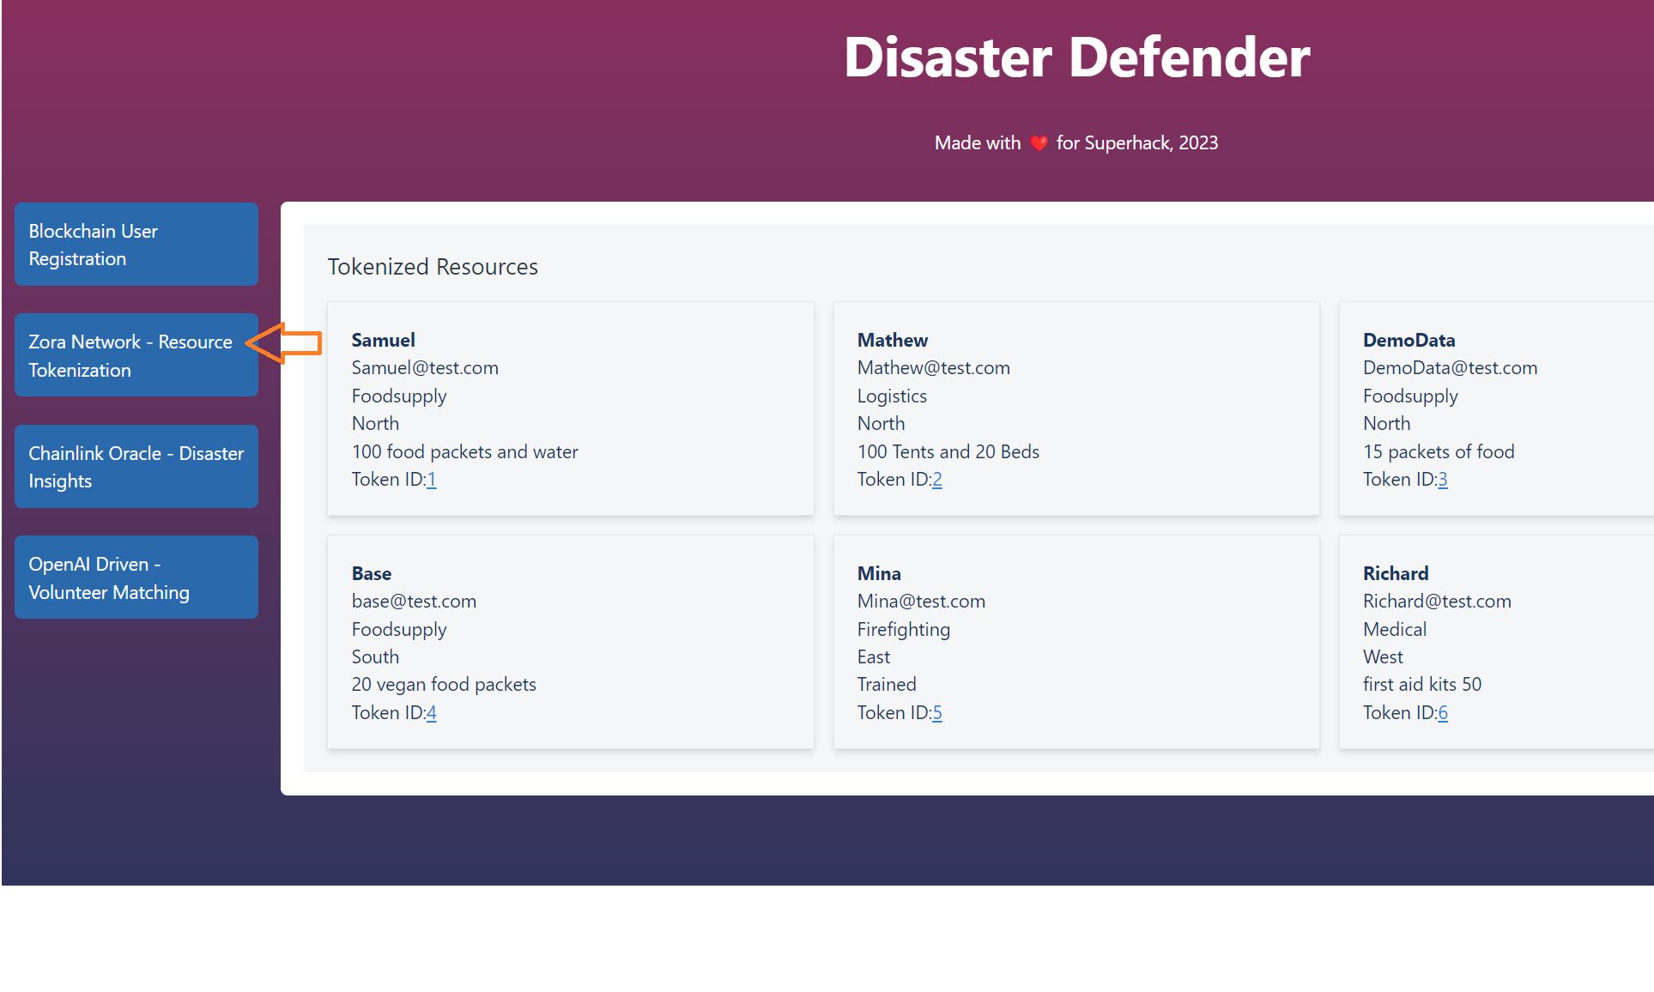Click the DemoData card heading
1654x992 pixels.
(x=1409, y=340)
